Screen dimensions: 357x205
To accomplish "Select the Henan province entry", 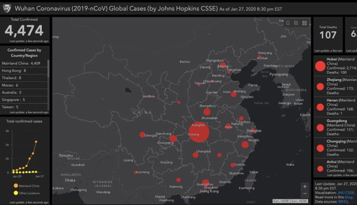I will pos(336,107).
